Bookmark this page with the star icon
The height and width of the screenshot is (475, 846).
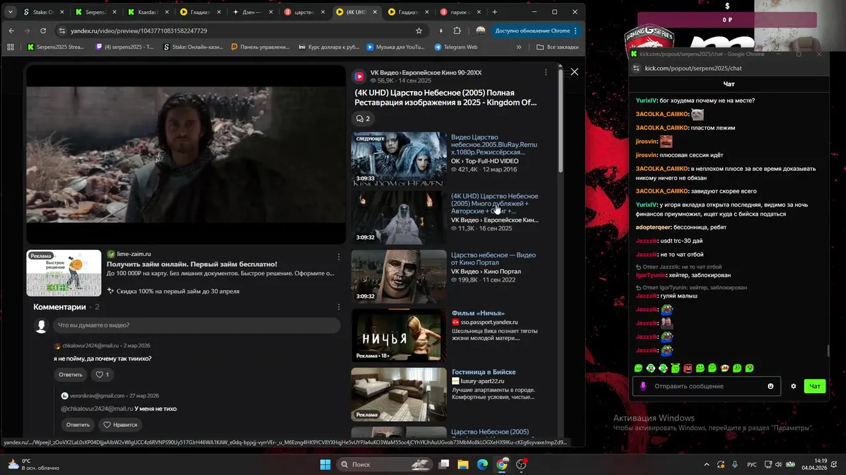pyautogui.click(x=419, y=30)
